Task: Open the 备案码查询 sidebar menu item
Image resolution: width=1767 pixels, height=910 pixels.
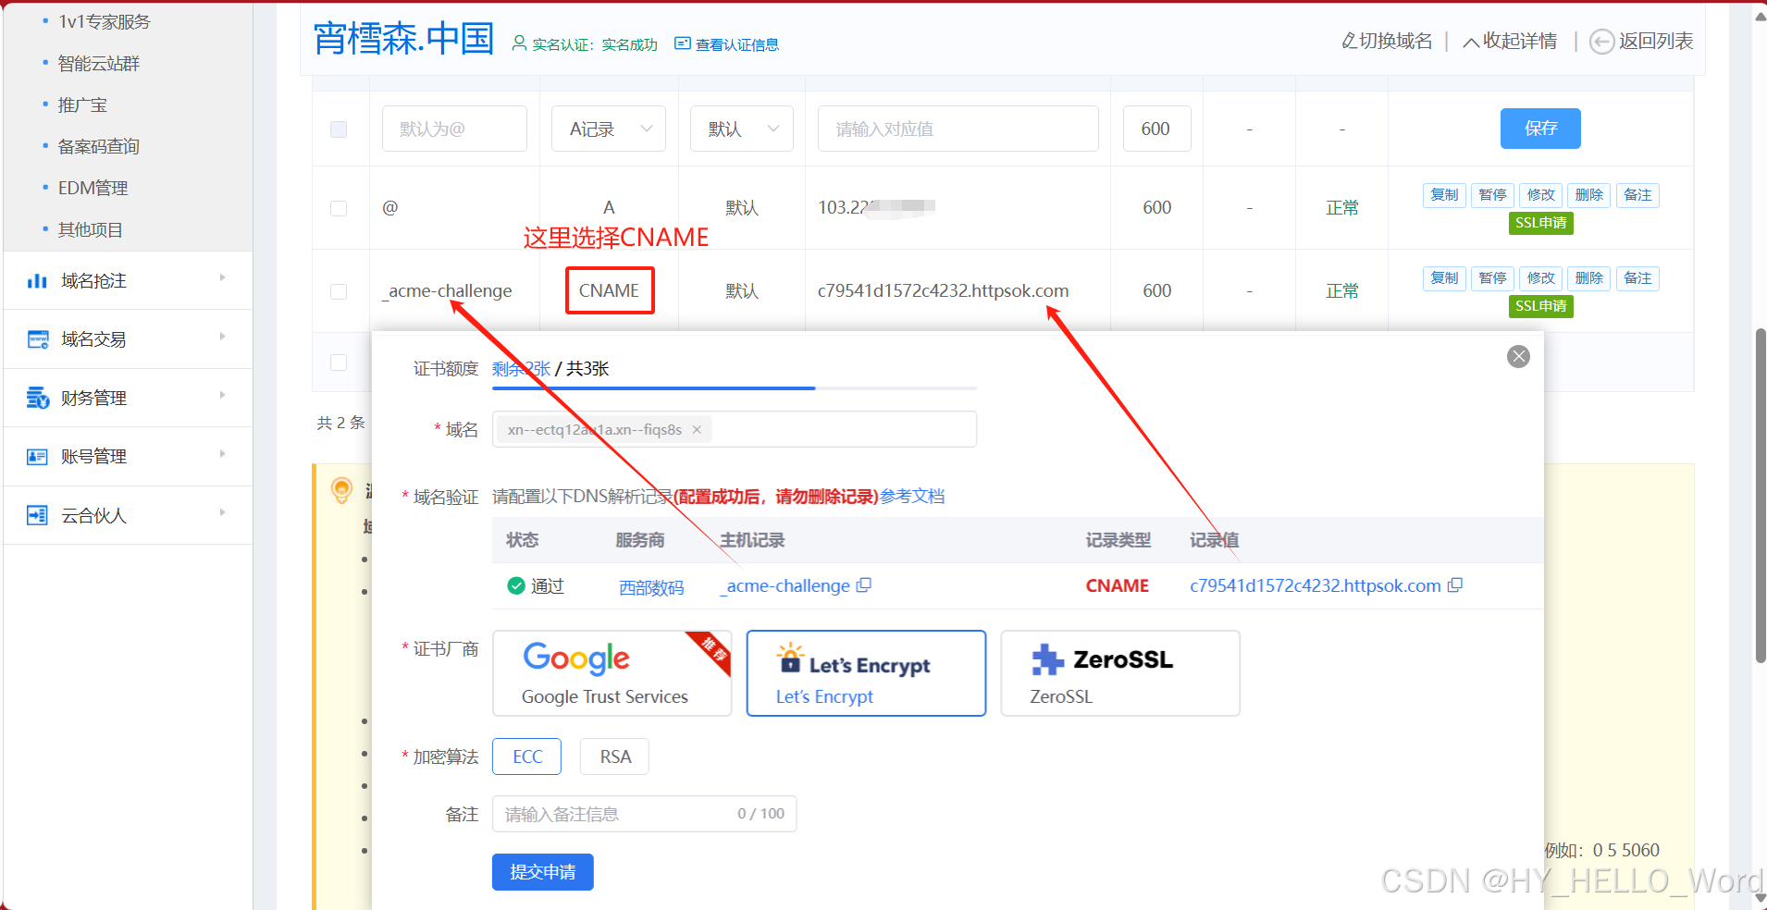Action: 97,145
